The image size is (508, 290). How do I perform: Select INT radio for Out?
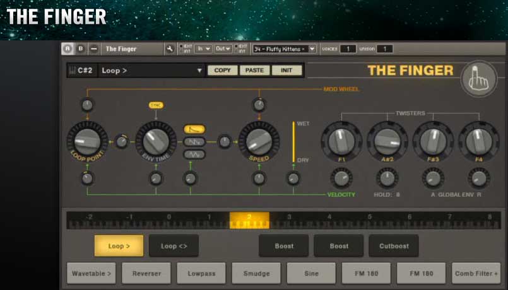tap(236, 51)
